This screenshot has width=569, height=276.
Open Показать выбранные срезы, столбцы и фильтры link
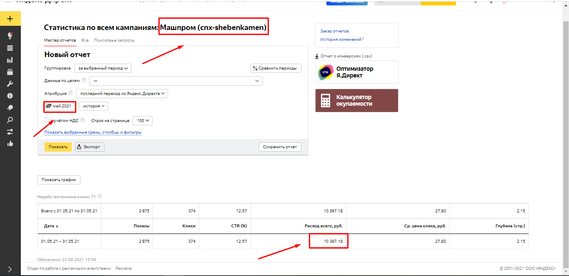pyautogui.click(x=93, y=132)
